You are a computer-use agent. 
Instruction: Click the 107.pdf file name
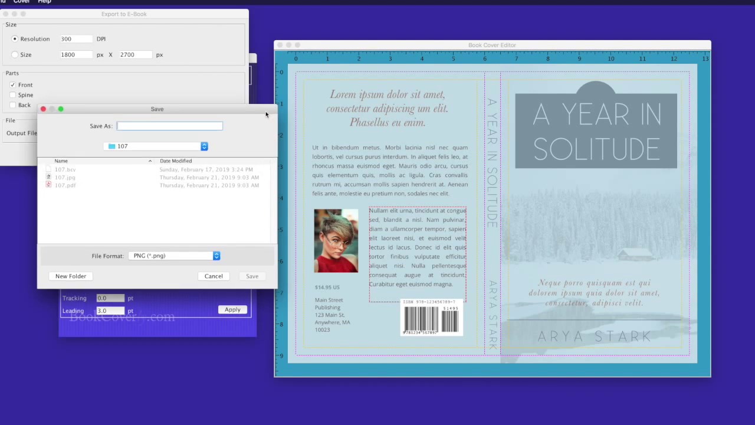click(65, 185)
